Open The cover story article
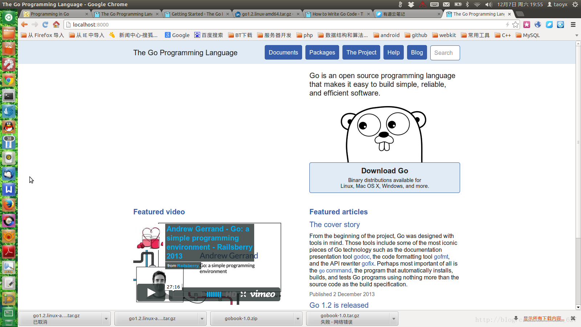The width and height of the screenshot is (581, 327). 334,225
